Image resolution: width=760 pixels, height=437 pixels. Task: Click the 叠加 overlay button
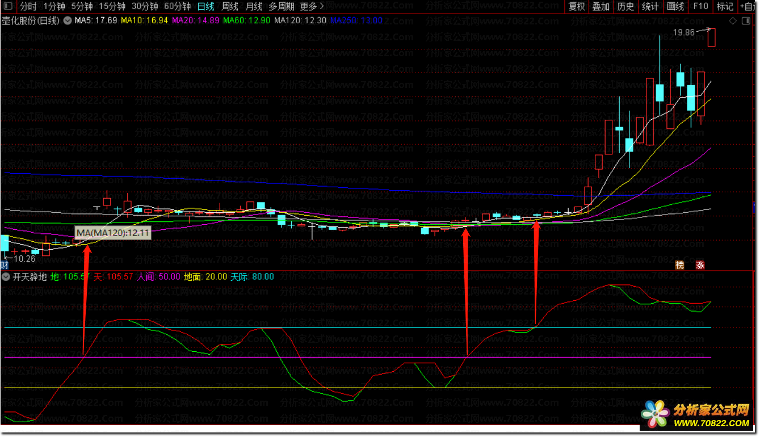601,7
